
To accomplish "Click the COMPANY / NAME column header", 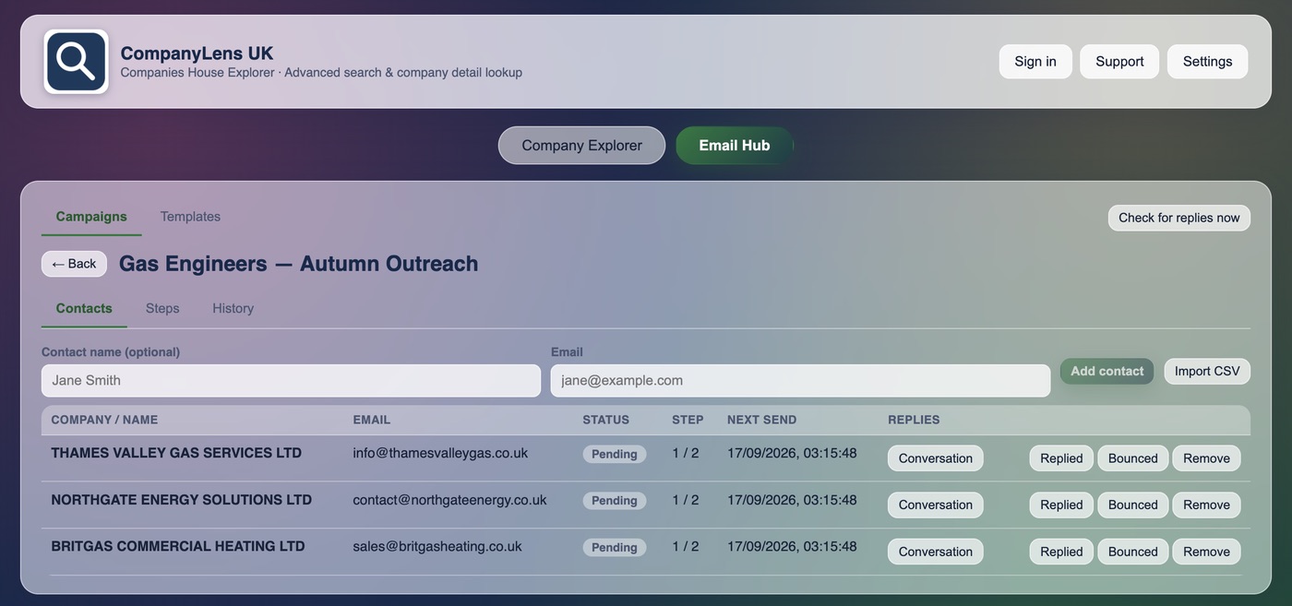I will [x=104, y=420].
